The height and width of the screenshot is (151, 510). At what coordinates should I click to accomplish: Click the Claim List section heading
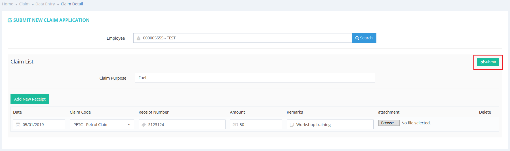point(22,62)
